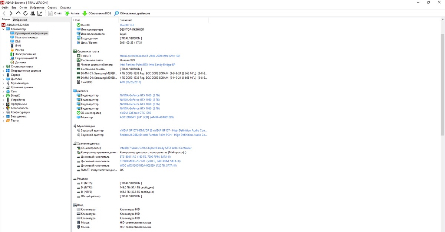
Task: Open the Файл menu
Action: click(x=5, y=7)
